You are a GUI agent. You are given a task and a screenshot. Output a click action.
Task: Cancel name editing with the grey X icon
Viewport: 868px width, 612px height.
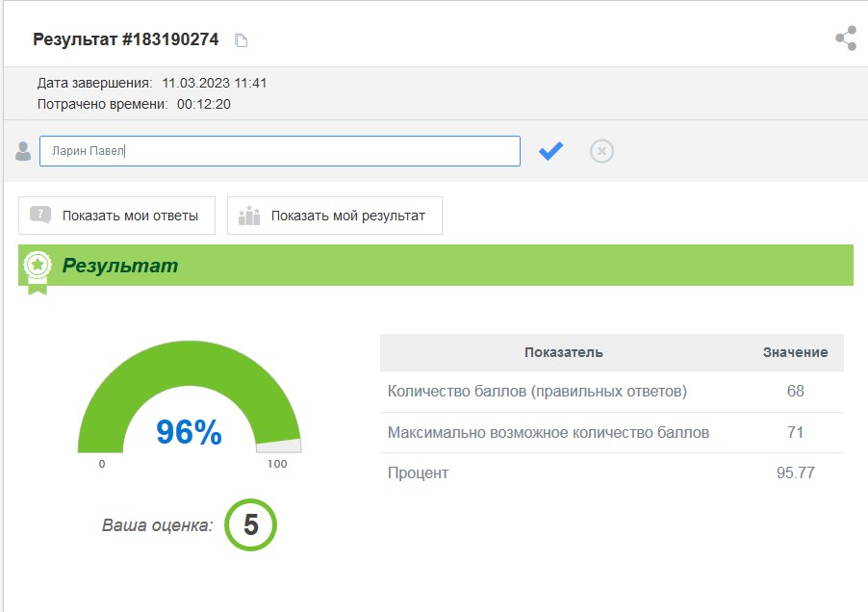tap(601, 151)
